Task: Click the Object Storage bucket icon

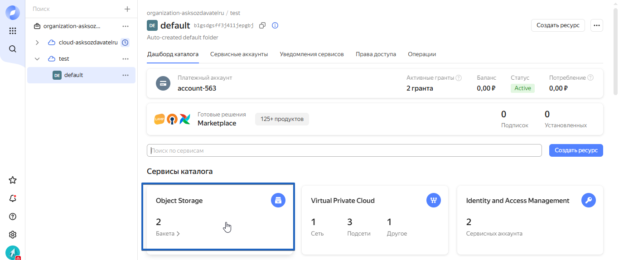Action: [x=278, y=200]
